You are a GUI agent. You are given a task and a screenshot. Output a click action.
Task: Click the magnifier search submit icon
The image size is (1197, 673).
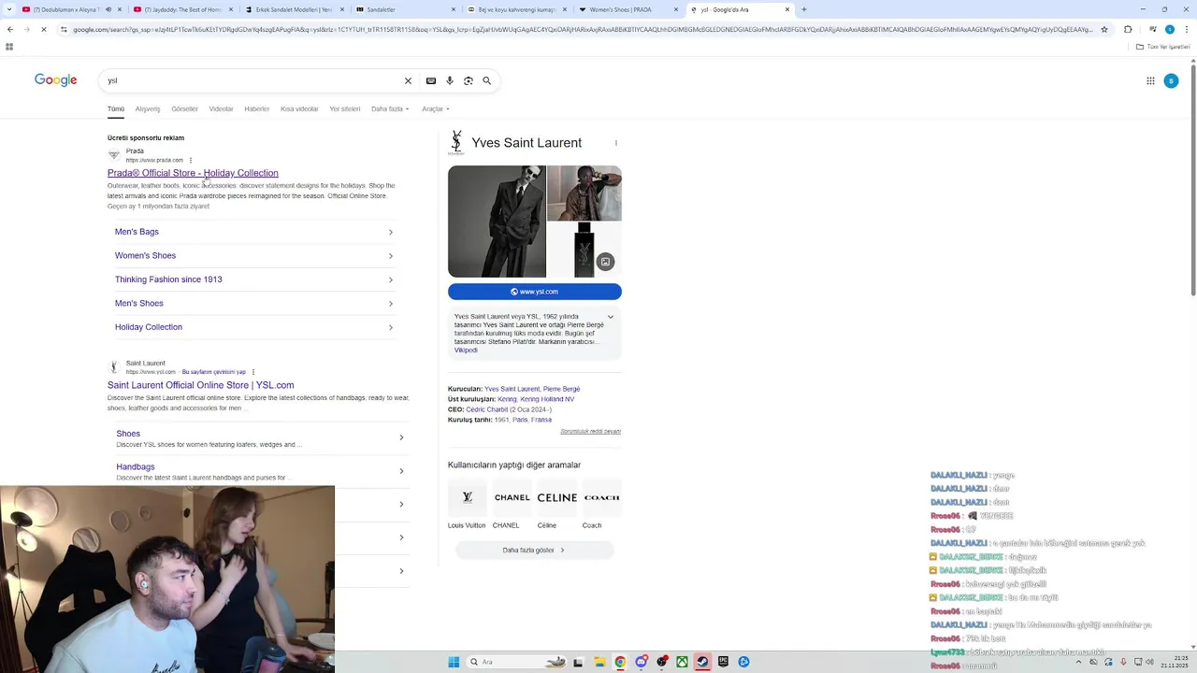click(486, 80)
